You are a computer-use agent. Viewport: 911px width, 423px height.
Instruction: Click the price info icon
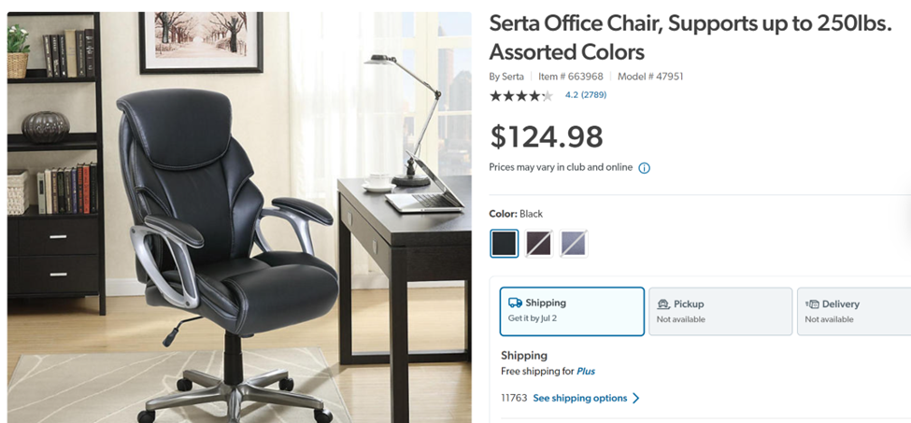644,168
